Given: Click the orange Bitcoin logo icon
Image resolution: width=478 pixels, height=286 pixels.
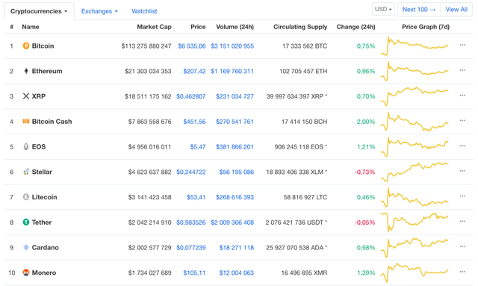Looking at the screenshot, I should point(26,46).
